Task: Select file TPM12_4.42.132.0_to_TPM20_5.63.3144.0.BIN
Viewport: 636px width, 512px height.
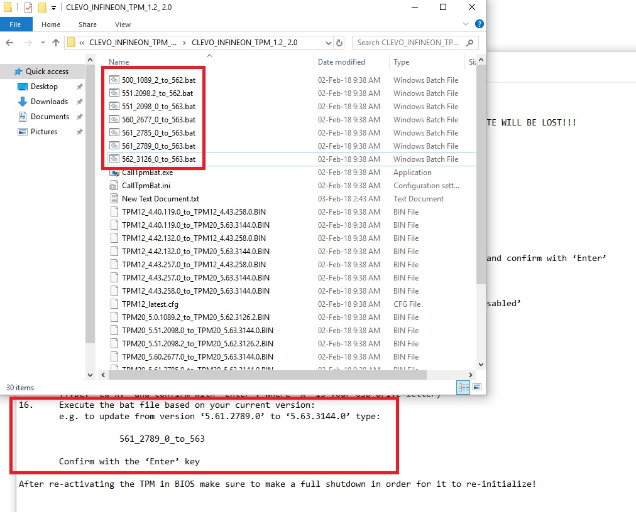Action: tap(196, 251)
